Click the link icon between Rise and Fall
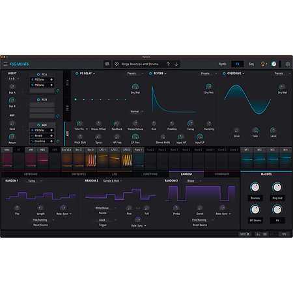 point(138,208)
